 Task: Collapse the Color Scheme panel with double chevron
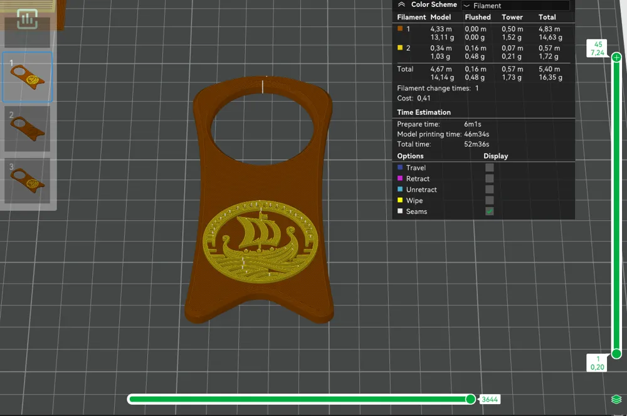pyautogui.click(x=401, y=5)
